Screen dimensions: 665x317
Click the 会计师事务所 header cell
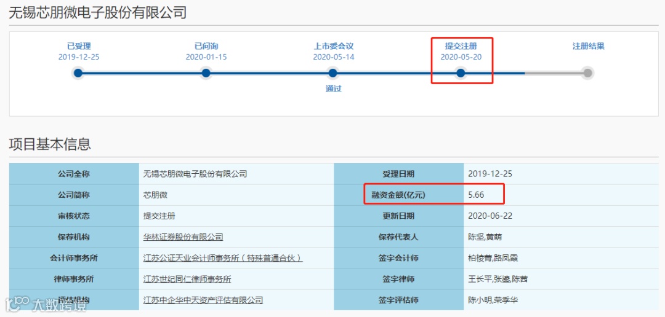click(x=74, y=258)
